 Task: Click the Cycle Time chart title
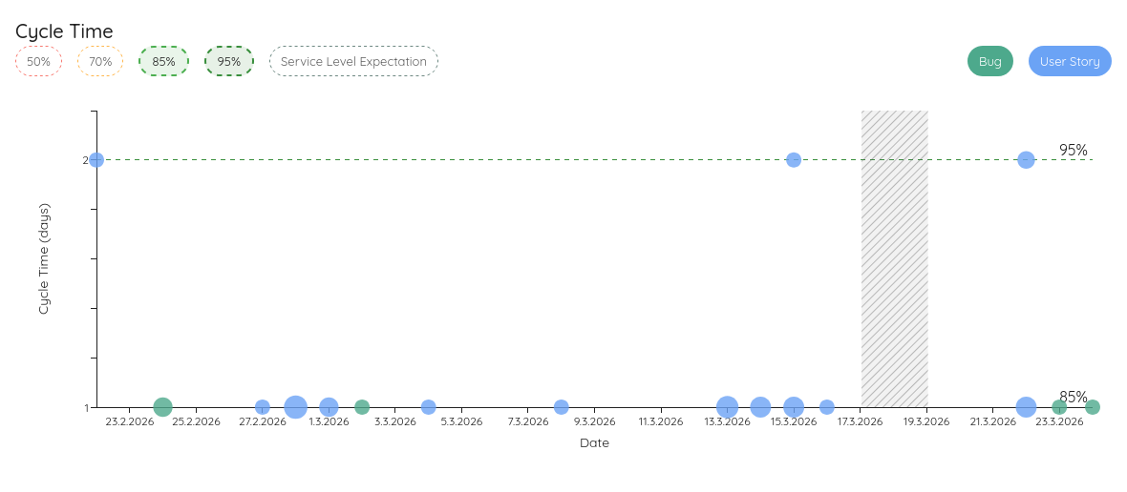(64, 31)
